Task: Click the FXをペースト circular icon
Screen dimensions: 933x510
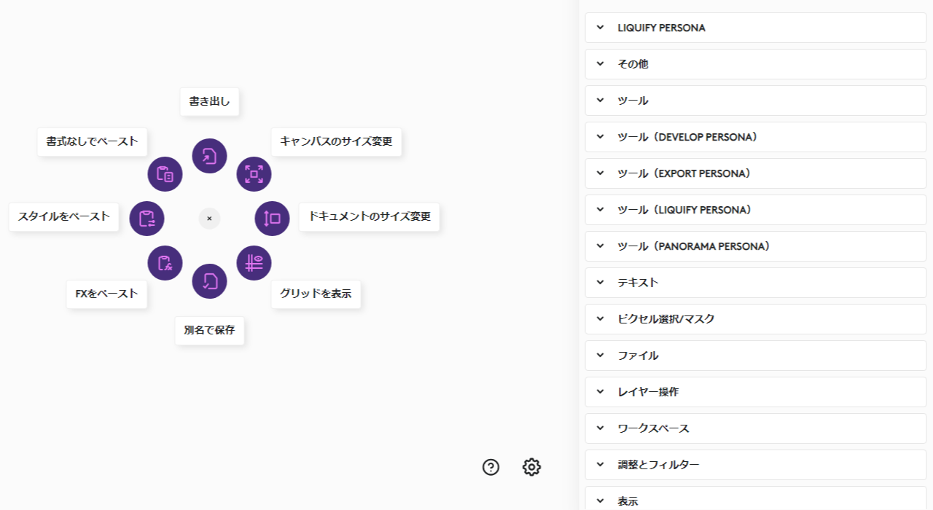Action: 165,263
